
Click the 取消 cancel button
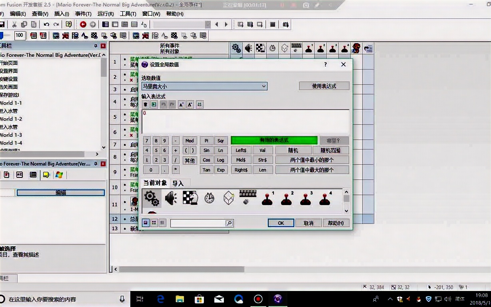coord(308,223)
